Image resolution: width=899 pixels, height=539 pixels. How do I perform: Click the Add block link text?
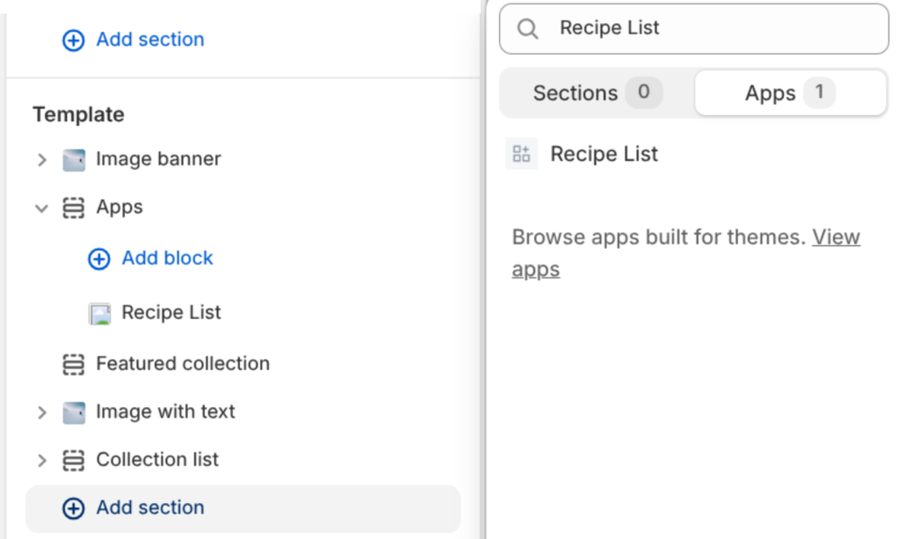167,259
